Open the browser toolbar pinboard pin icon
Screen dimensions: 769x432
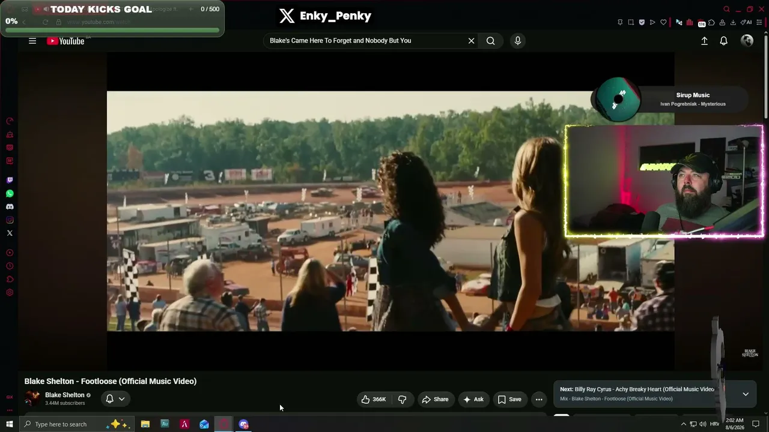pyautogui.click(x=620, y=22)
